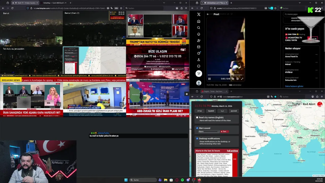This screenshot has height=183, width=325.
Task: Toggle Desktop notifications checkbox
Action: (x=197, y=139)
